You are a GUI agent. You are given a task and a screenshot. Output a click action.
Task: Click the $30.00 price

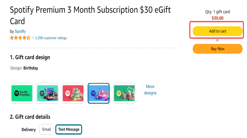[218, 18]
